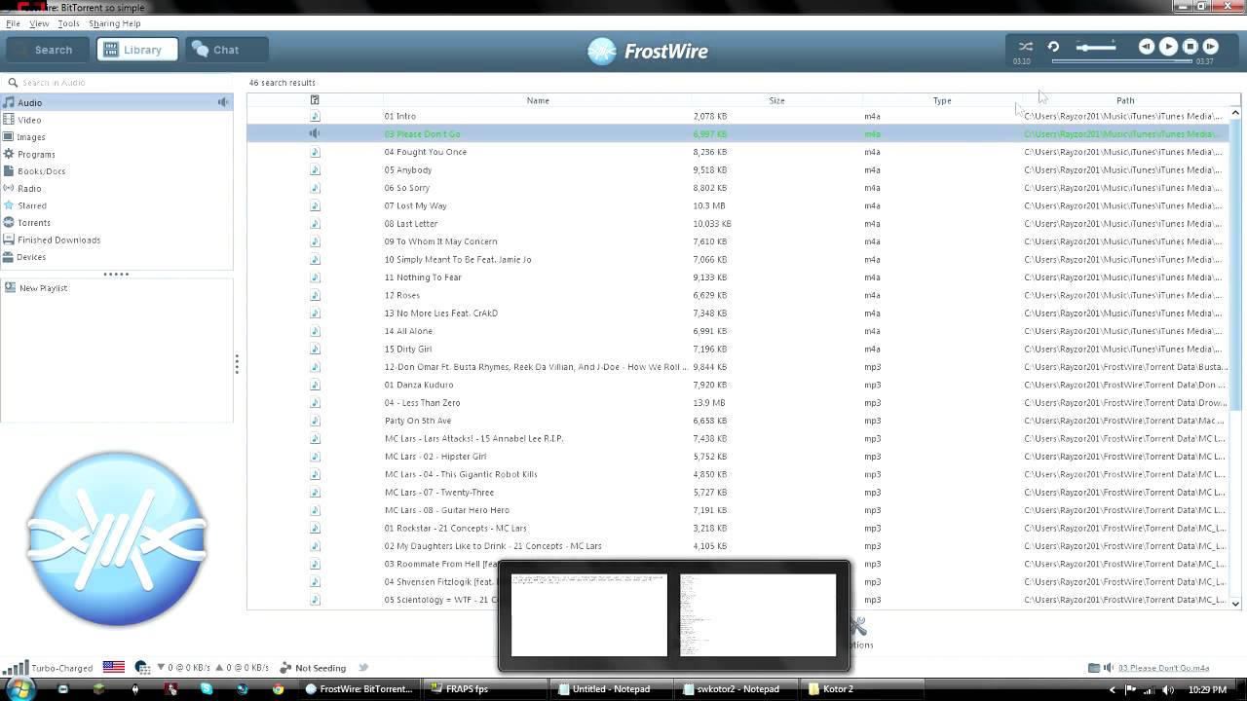This screenshot has width=1247, height=701.
Task: Select Finished Downloads in the sidebar
Action: tap(116, 240)
